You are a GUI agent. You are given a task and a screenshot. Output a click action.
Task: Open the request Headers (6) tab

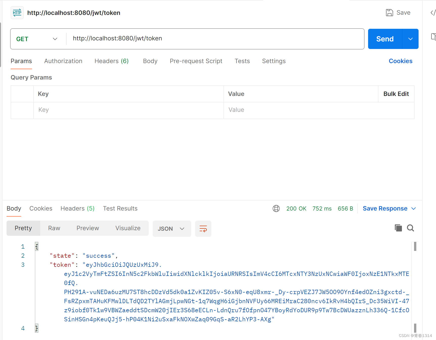click(x=112, y=61)
